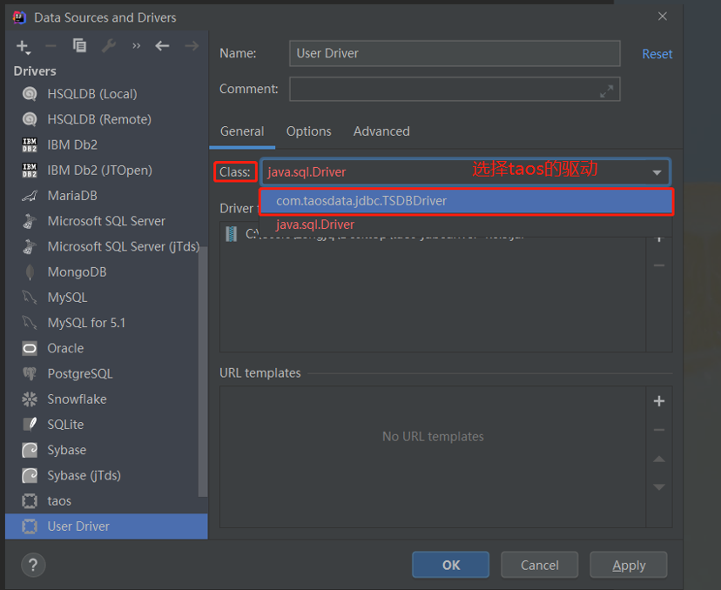Click the Snowflake icon in drivers list
Screen dimensions: 721x590
pos(30,399)
